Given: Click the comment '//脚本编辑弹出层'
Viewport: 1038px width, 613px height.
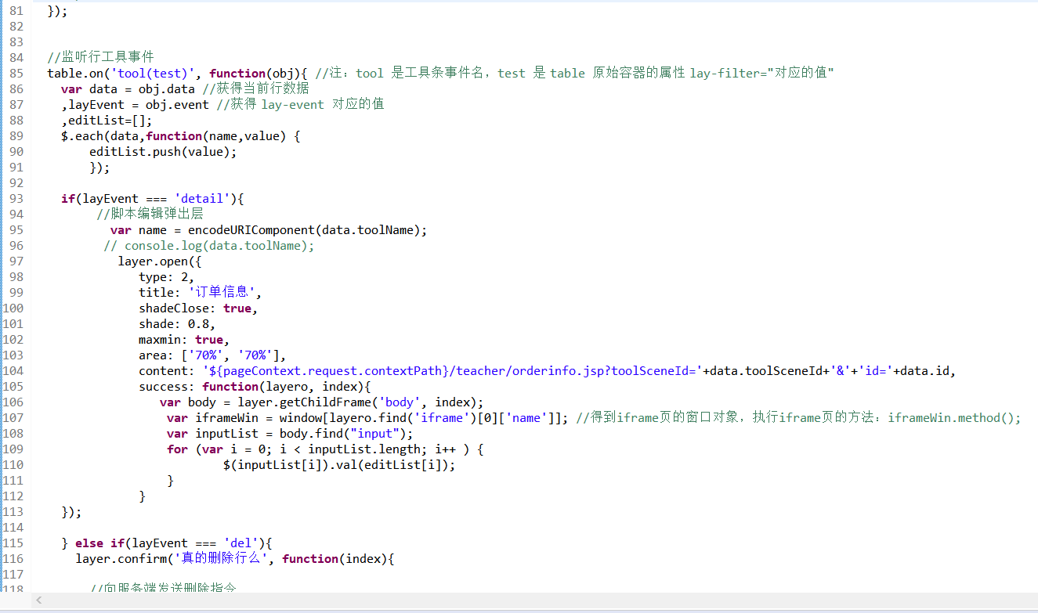Looking at the screenshot, I should point(150,214).
